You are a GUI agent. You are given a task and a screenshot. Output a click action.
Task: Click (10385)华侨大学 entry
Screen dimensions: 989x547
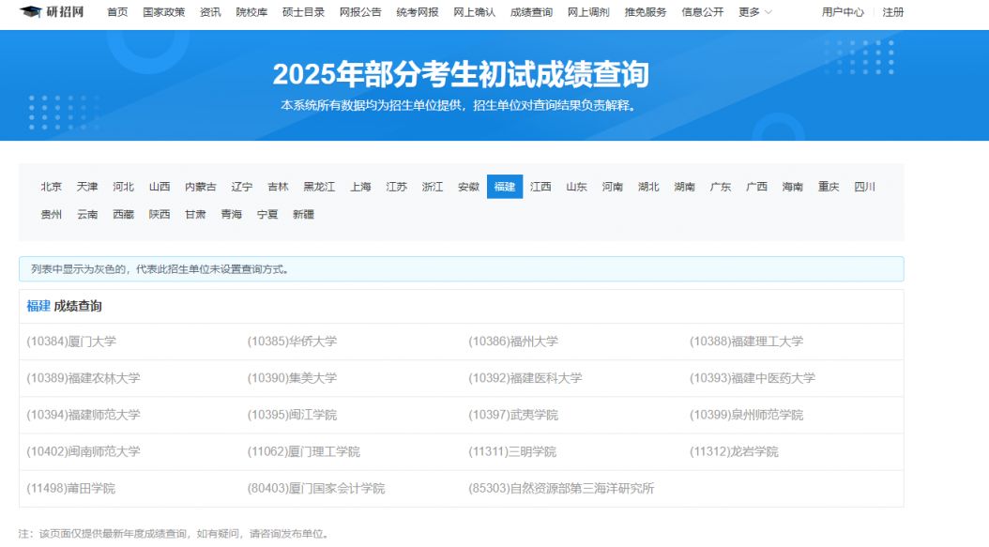(292, 342)
